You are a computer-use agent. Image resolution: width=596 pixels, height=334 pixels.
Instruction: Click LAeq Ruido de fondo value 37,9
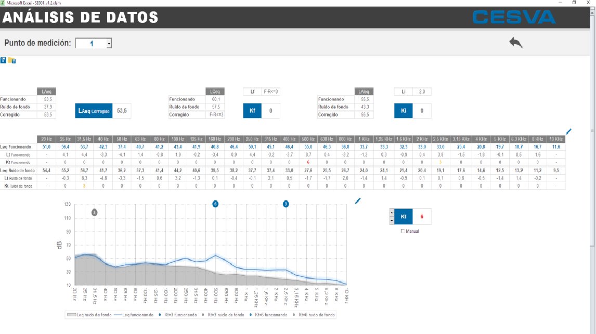pos(47,107)
